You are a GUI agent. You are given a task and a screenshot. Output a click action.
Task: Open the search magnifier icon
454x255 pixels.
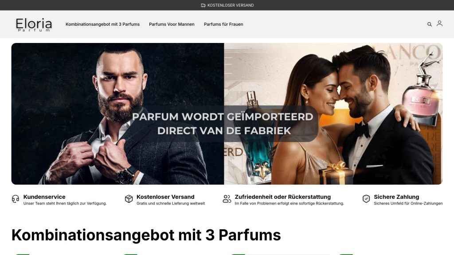click(x=429, y=24)
